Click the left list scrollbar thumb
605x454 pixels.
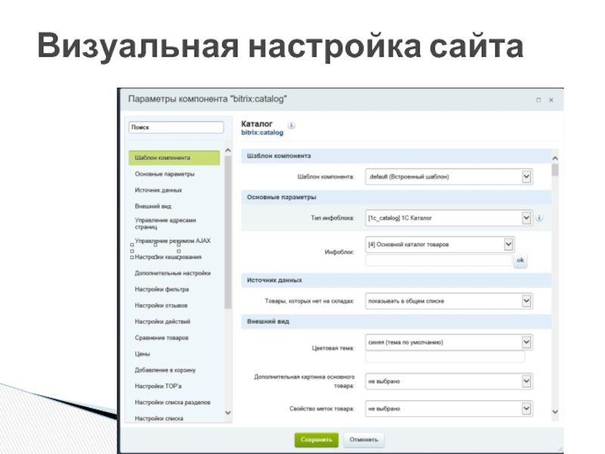(x=228, y=232)
